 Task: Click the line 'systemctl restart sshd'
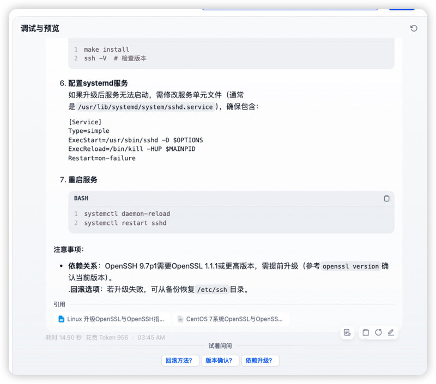coord(125,223)
